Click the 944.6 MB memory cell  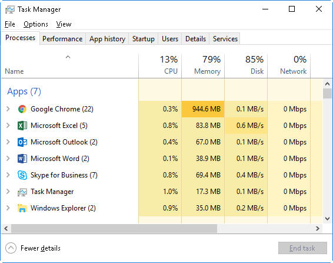(203, 109)
